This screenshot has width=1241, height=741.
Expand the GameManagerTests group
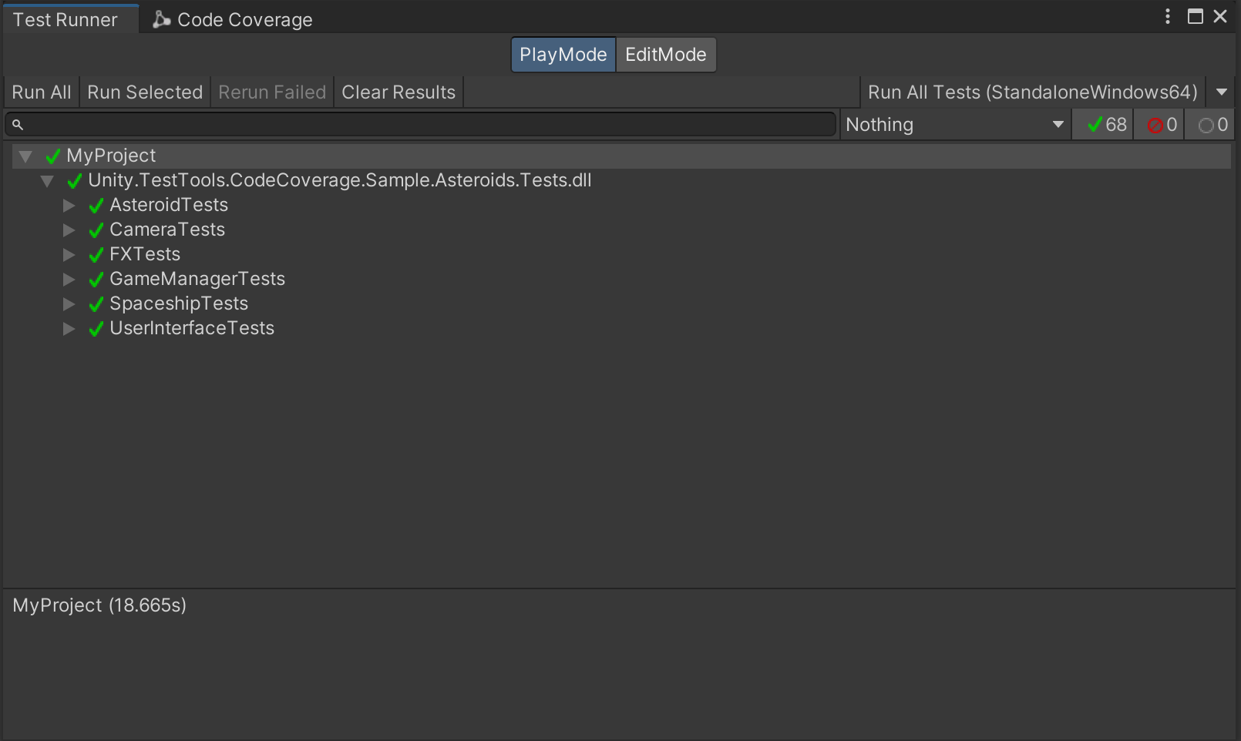tap(69, 280)
